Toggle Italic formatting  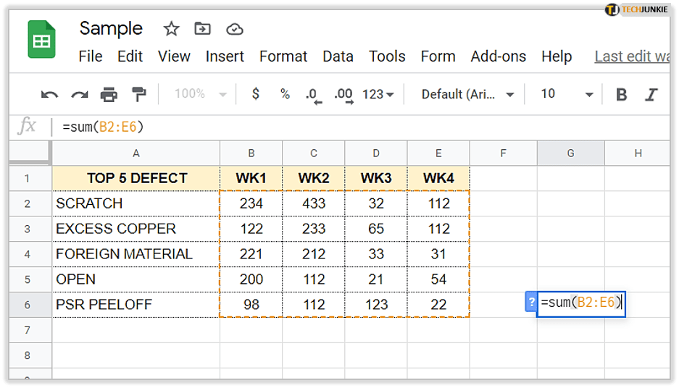point(651,94)
